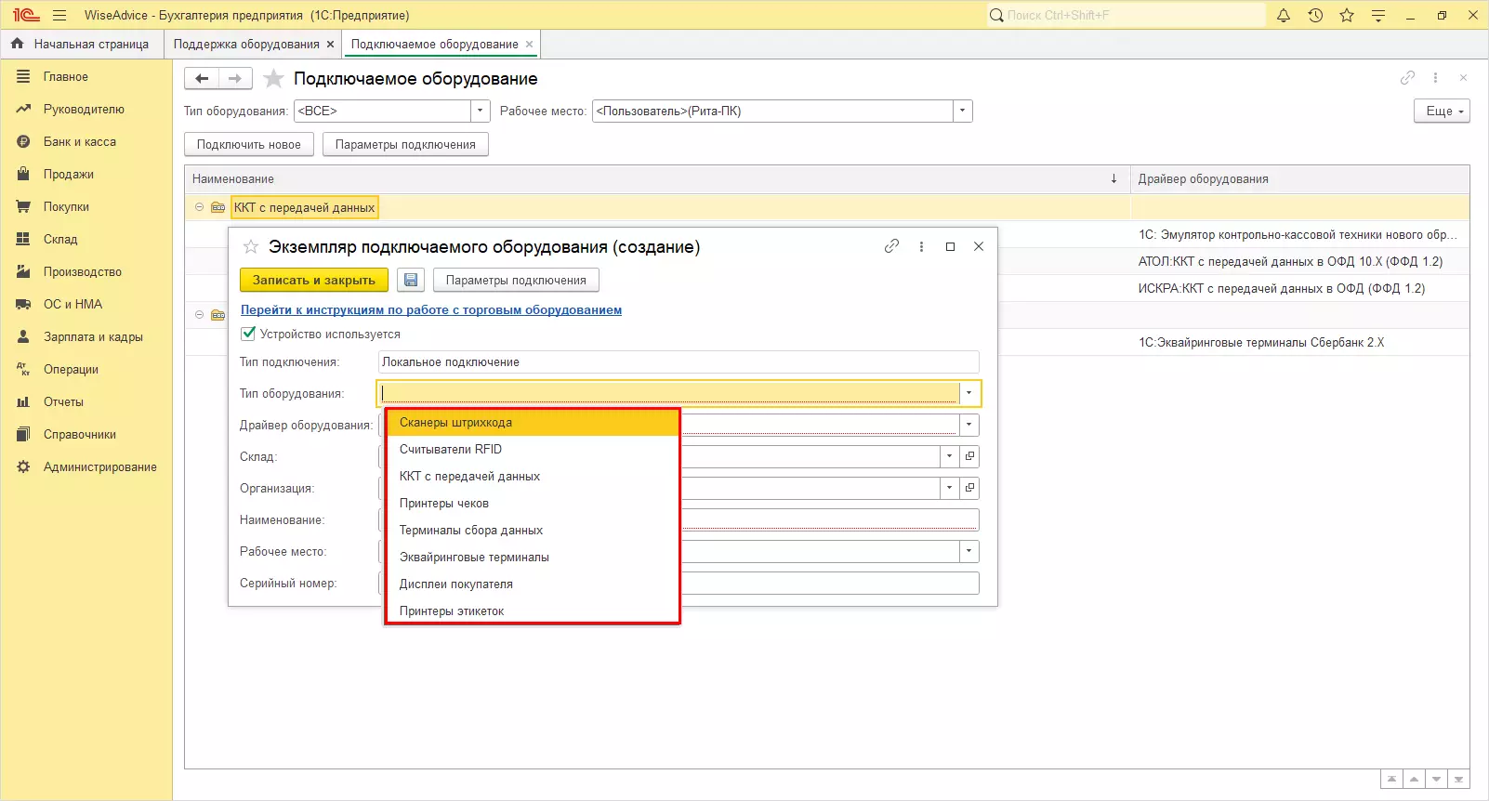
Task: Focus the search field Поиск Ctrl+Shift+F
Action: tap(1126, 15)
